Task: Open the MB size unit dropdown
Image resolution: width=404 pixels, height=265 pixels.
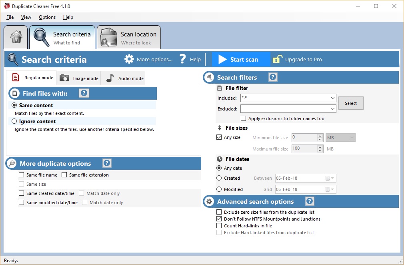Action: coord(340,137)
